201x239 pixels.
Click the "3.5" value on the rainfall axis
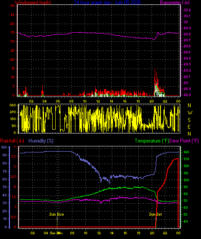pyautogui.click(x=14, y=156)
